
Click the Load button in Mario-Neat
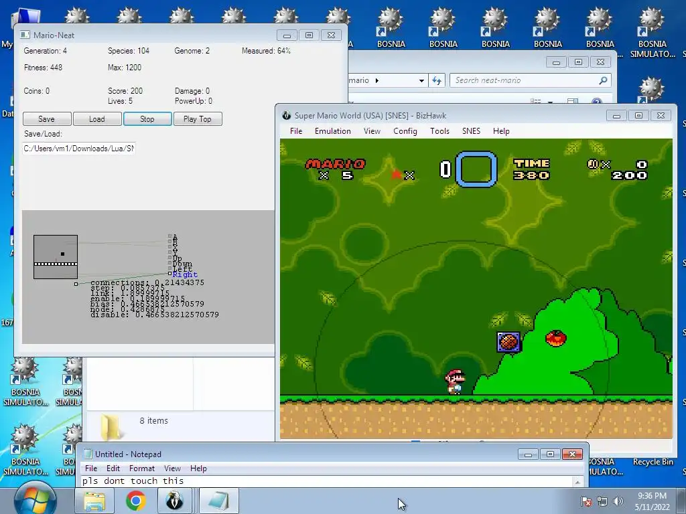click(97, 119)
